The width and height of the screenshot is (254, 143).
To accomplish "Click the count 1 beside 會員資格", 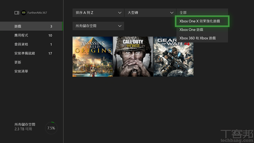I will tap(51, 44).
